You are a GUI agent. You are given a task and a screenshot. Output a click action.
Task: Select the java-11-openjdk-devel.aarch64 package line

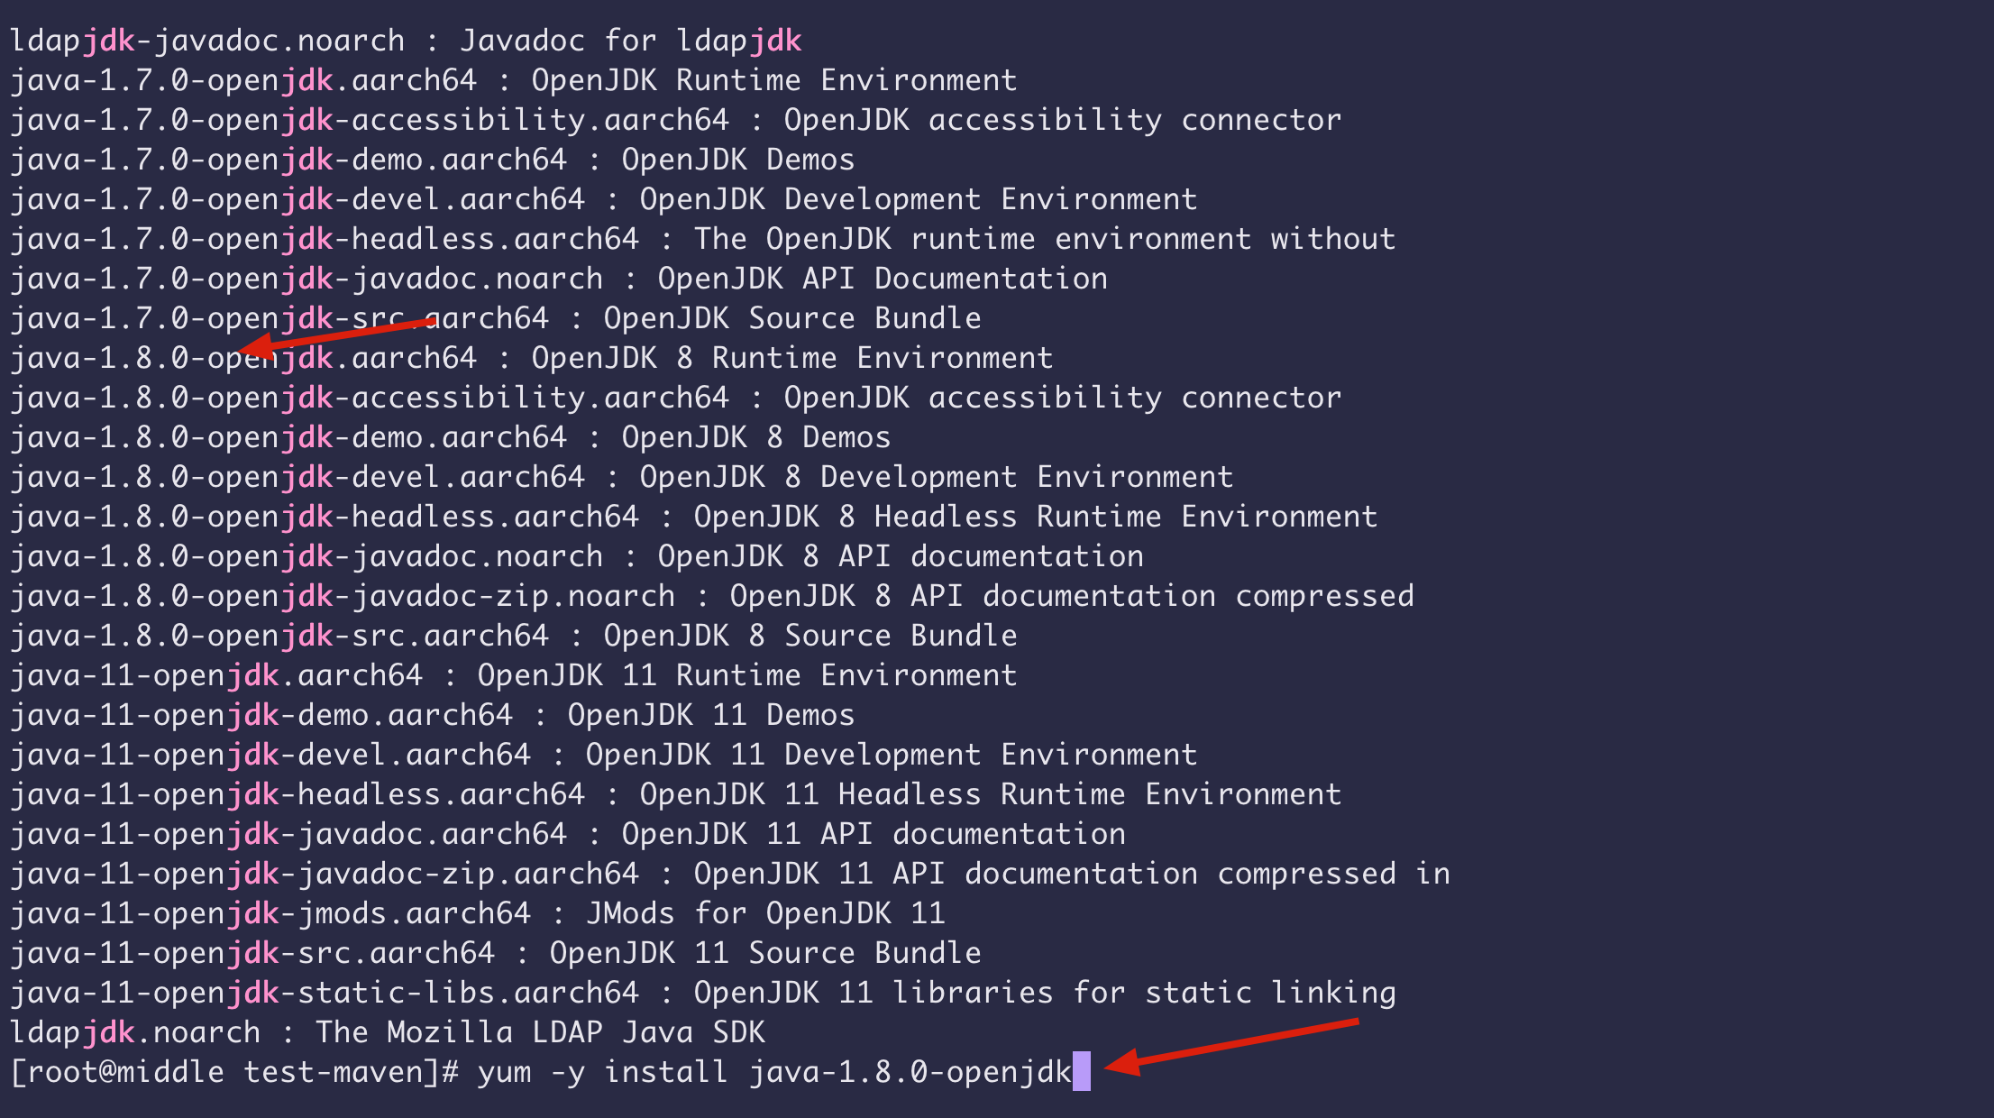click(x=603, y=755)
